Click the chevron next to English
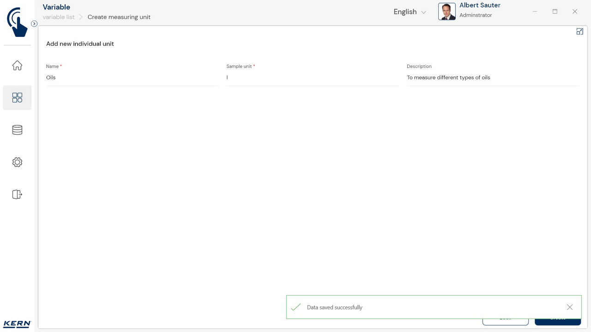The height and width of the screenshot is (332, 591). click(x=423, y=12)
